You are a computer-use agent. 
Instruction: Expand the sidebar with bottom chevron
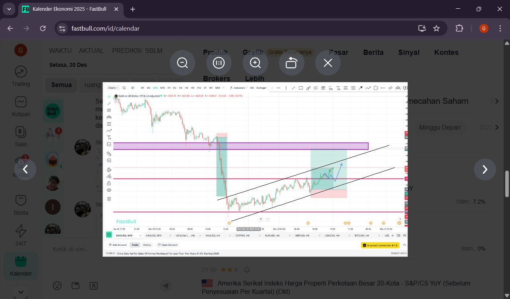pyautogui.click(x=21, y=293)
